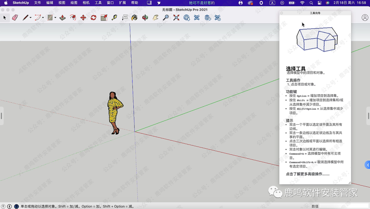370x209 pixels.
Task: Open the 相机 (Camera) menu
Action: point(86,3)
